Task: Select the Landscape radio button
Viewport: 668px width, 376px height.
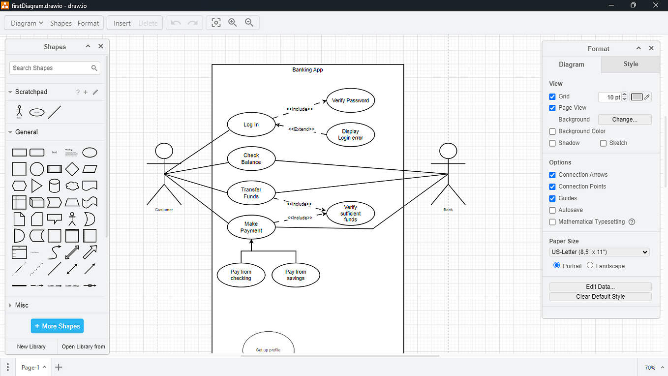Action: 589,266
